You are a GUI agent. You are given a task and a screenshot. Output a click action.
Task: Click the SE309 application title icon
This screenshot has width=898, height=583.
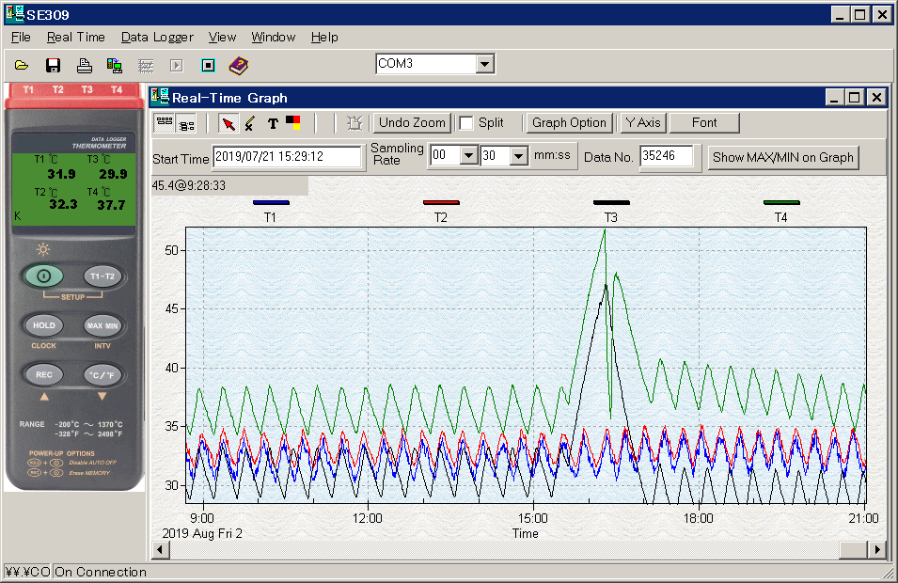pos(15,14)
